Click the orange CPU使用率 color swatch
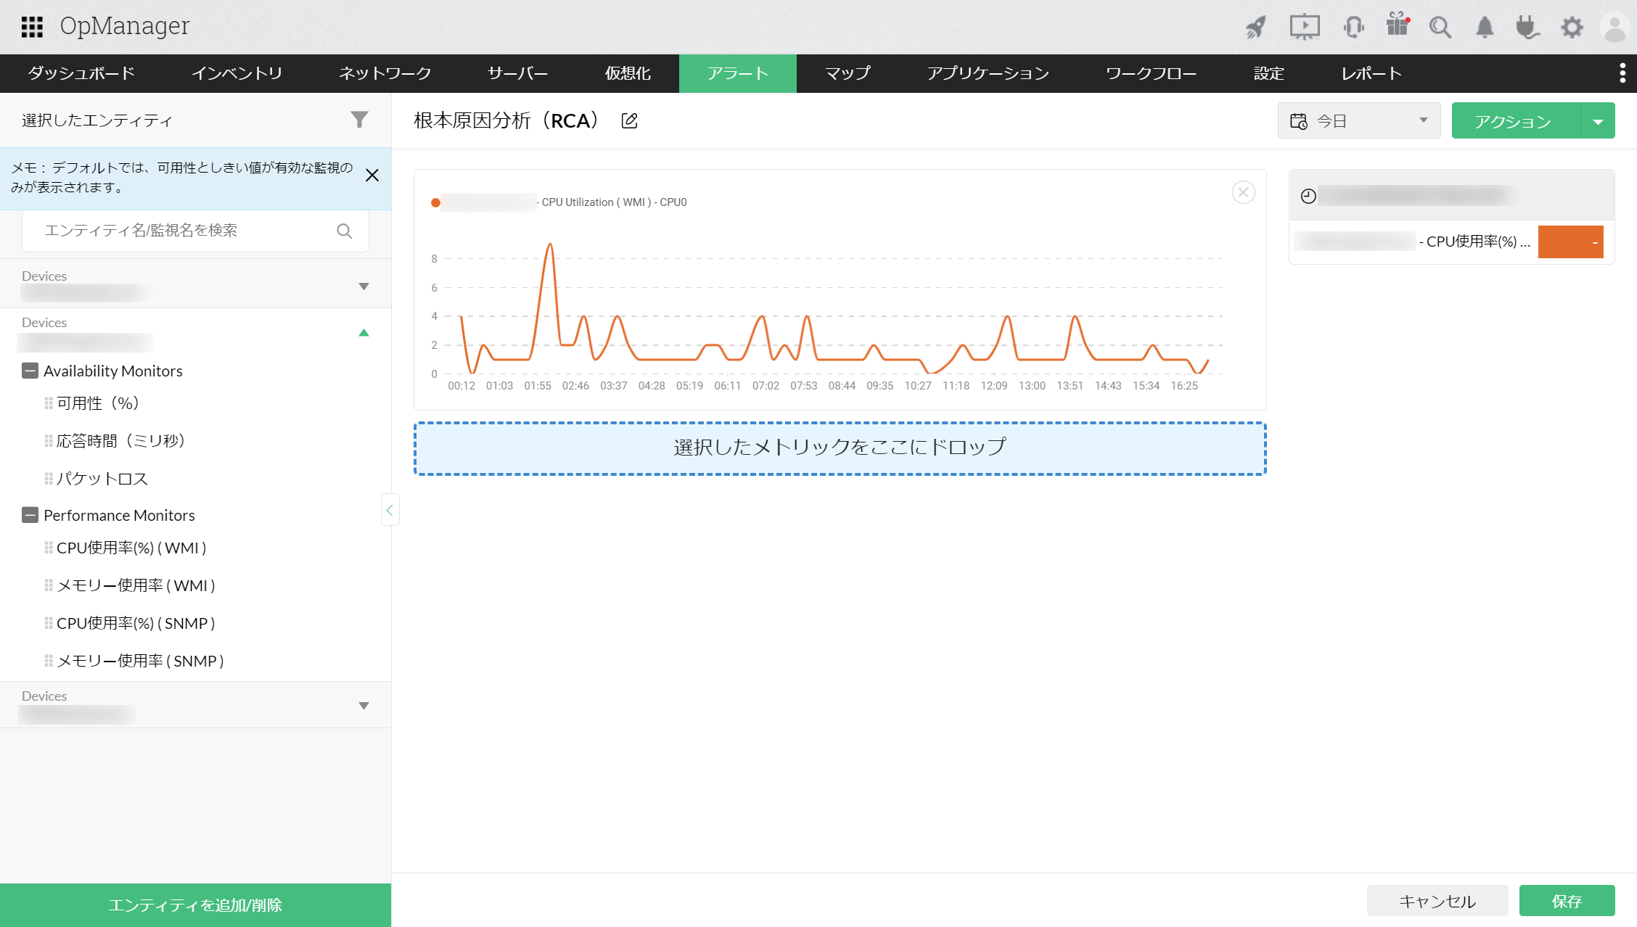1637x927 pixels. (x=1570, y=242)
